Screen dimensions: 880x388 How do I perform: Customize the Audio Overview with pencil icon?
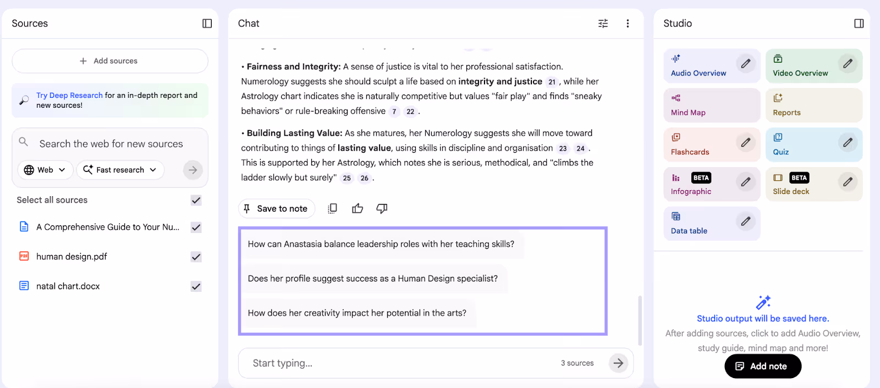point(745,64)
